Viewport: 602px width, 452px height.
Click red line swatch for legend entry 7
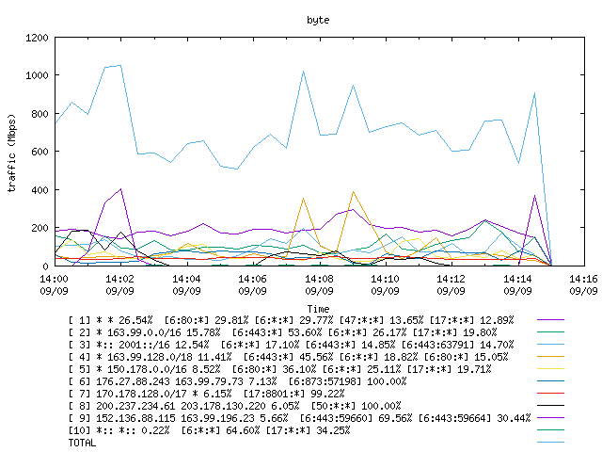tap(550, 394)
